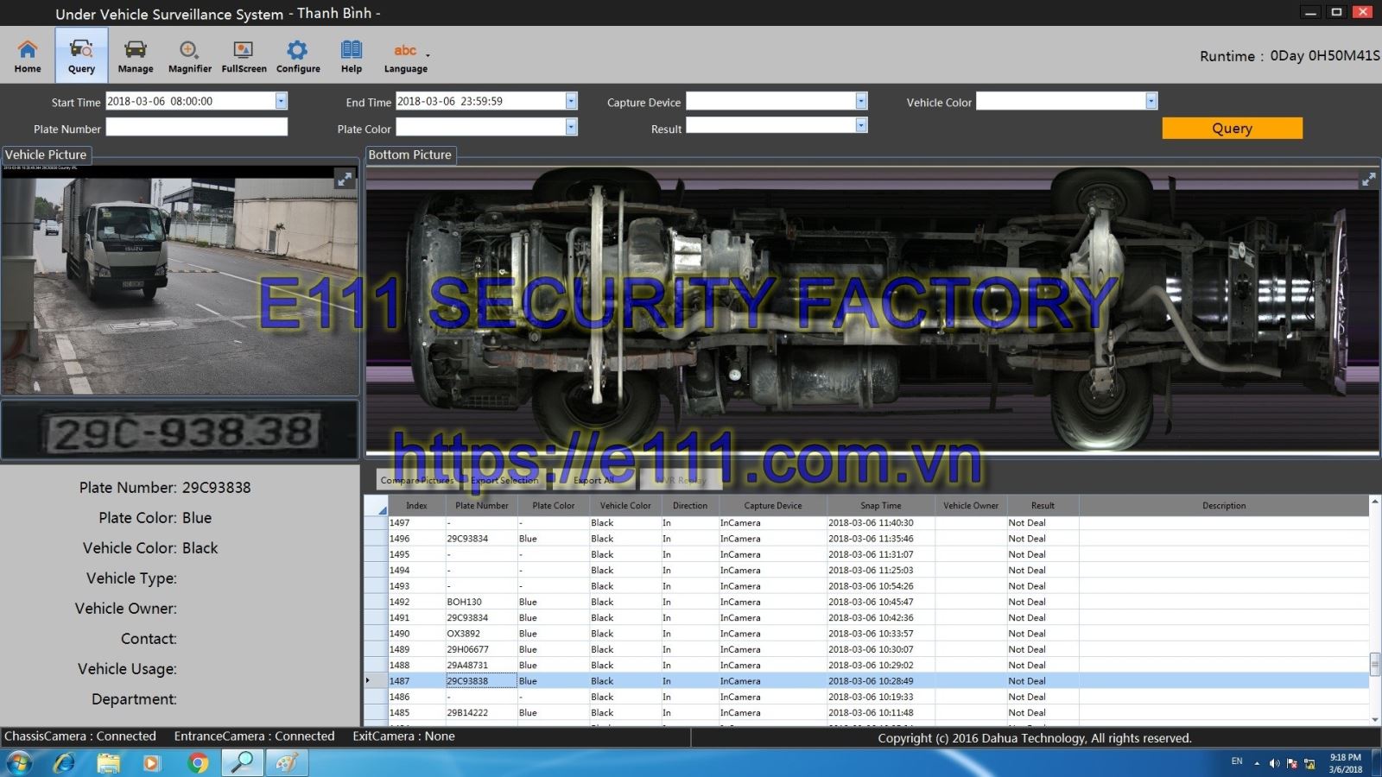Viewport: 1382px width, 777px height.
Task: Select the Bottom Picture tab
Action: pos(410,155)
